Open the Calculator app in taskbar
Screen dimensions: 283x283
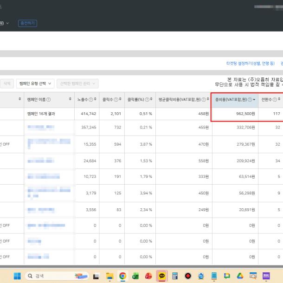[175, 276]
